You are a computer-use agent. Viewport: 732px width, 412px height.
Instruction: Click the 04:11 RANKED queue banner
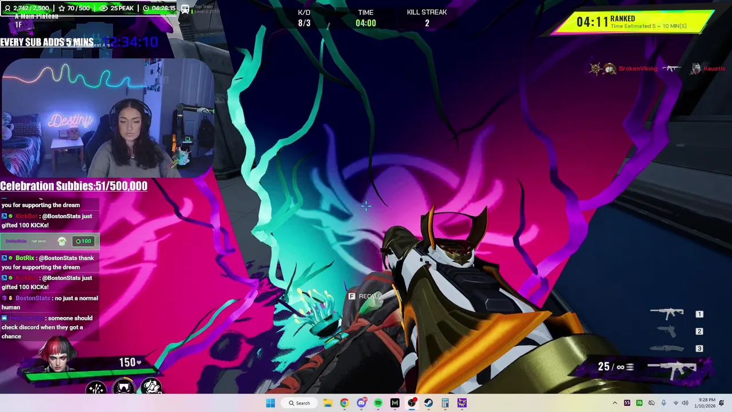click(633, 22)
